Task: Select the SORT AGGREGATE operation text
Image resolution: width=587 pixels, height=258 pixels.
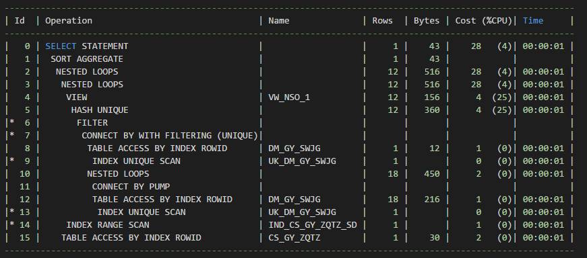Action: pos(87,59)
